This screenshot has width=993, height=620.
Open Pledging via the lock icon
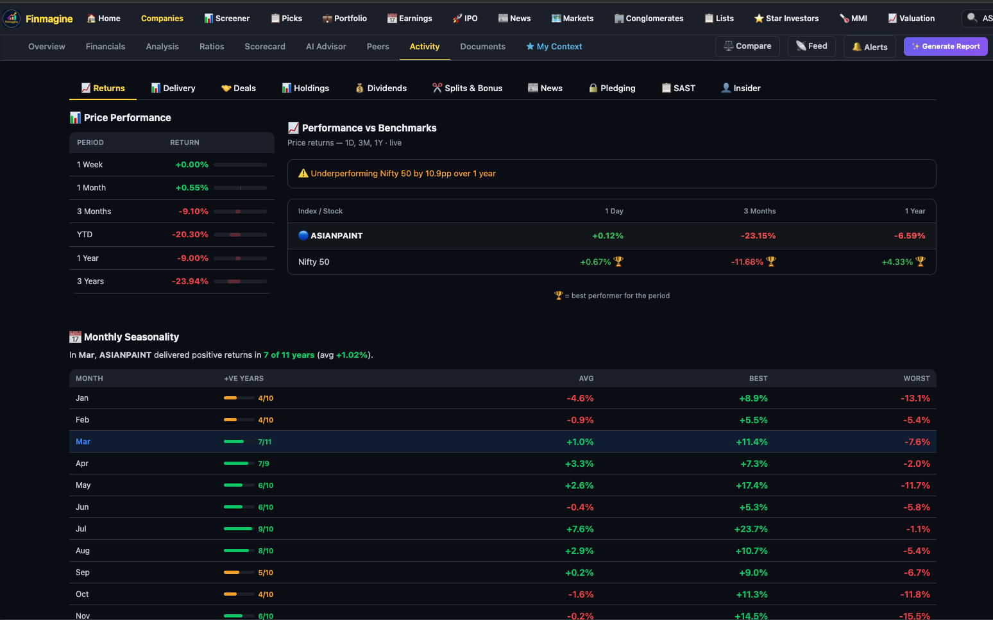click(x=593, y=87)
